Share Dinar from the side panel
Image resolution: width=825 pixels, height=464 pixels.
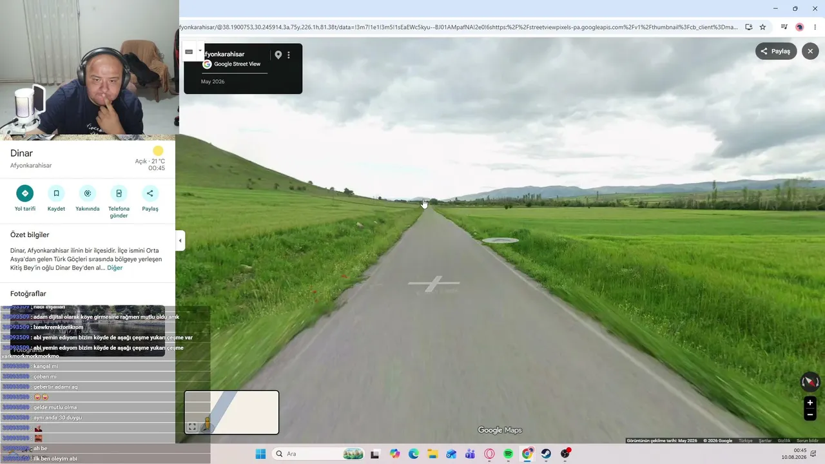click(x=150, y=193)
